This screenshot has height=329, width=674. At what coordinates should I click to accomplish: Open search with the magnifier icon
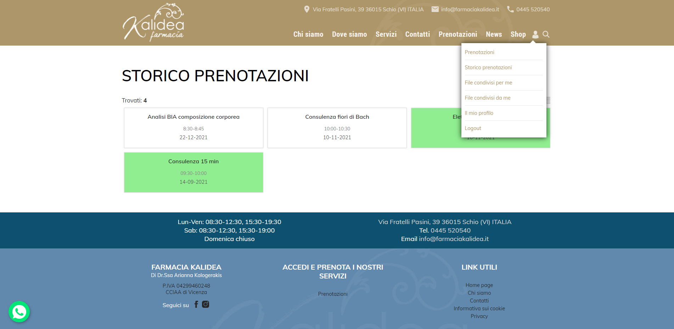pos(546,34)
